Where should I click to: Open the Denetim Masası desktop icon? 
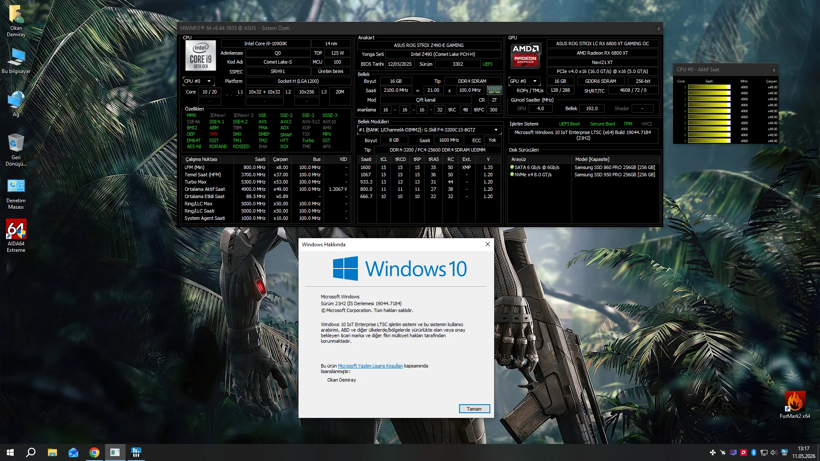point(16,194)
